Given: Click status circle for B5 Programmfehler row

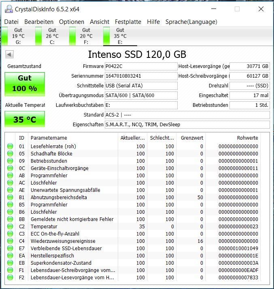Looking at the screenshot, I should 10,204.
